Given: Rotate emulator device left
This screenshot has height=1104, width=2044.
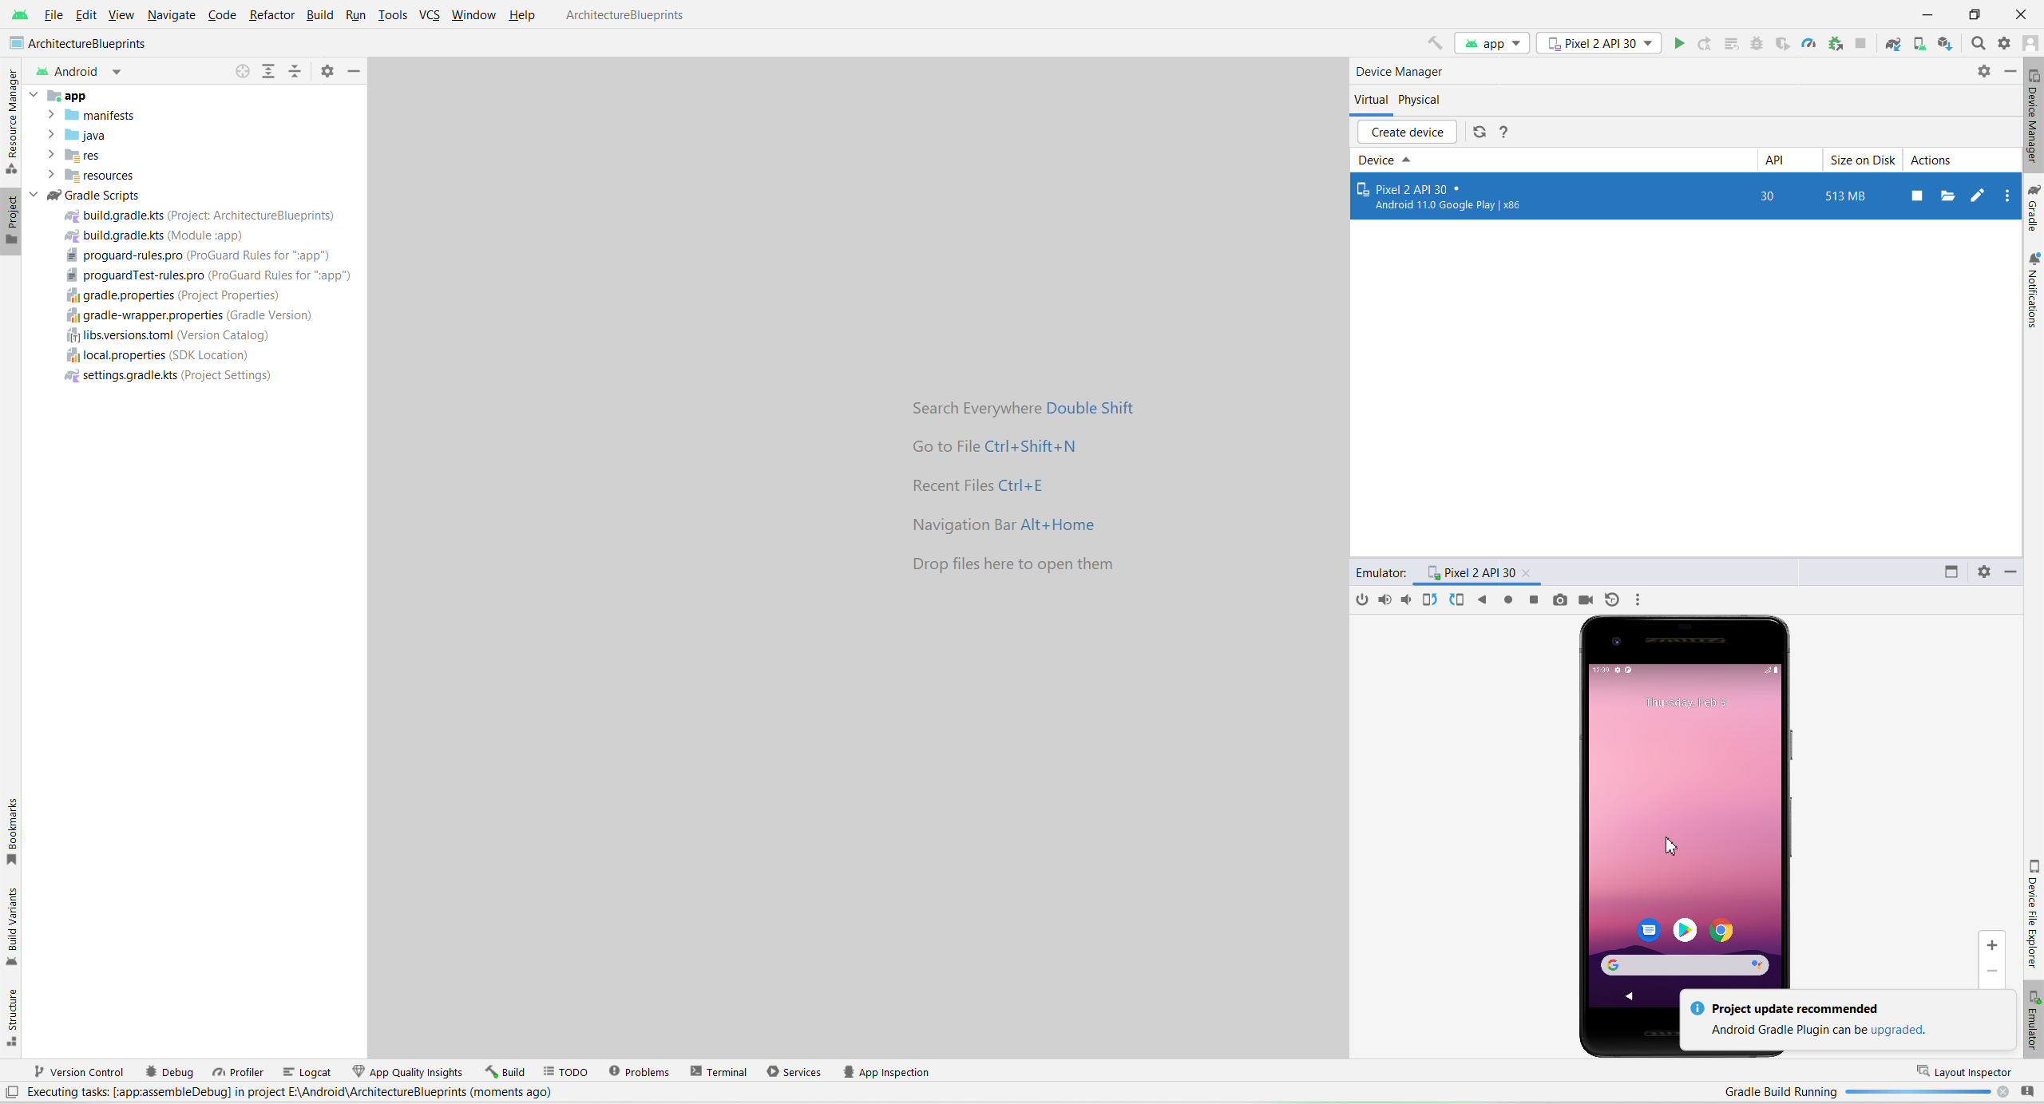Looking at the screenshot, I should tap(1429, 599).
